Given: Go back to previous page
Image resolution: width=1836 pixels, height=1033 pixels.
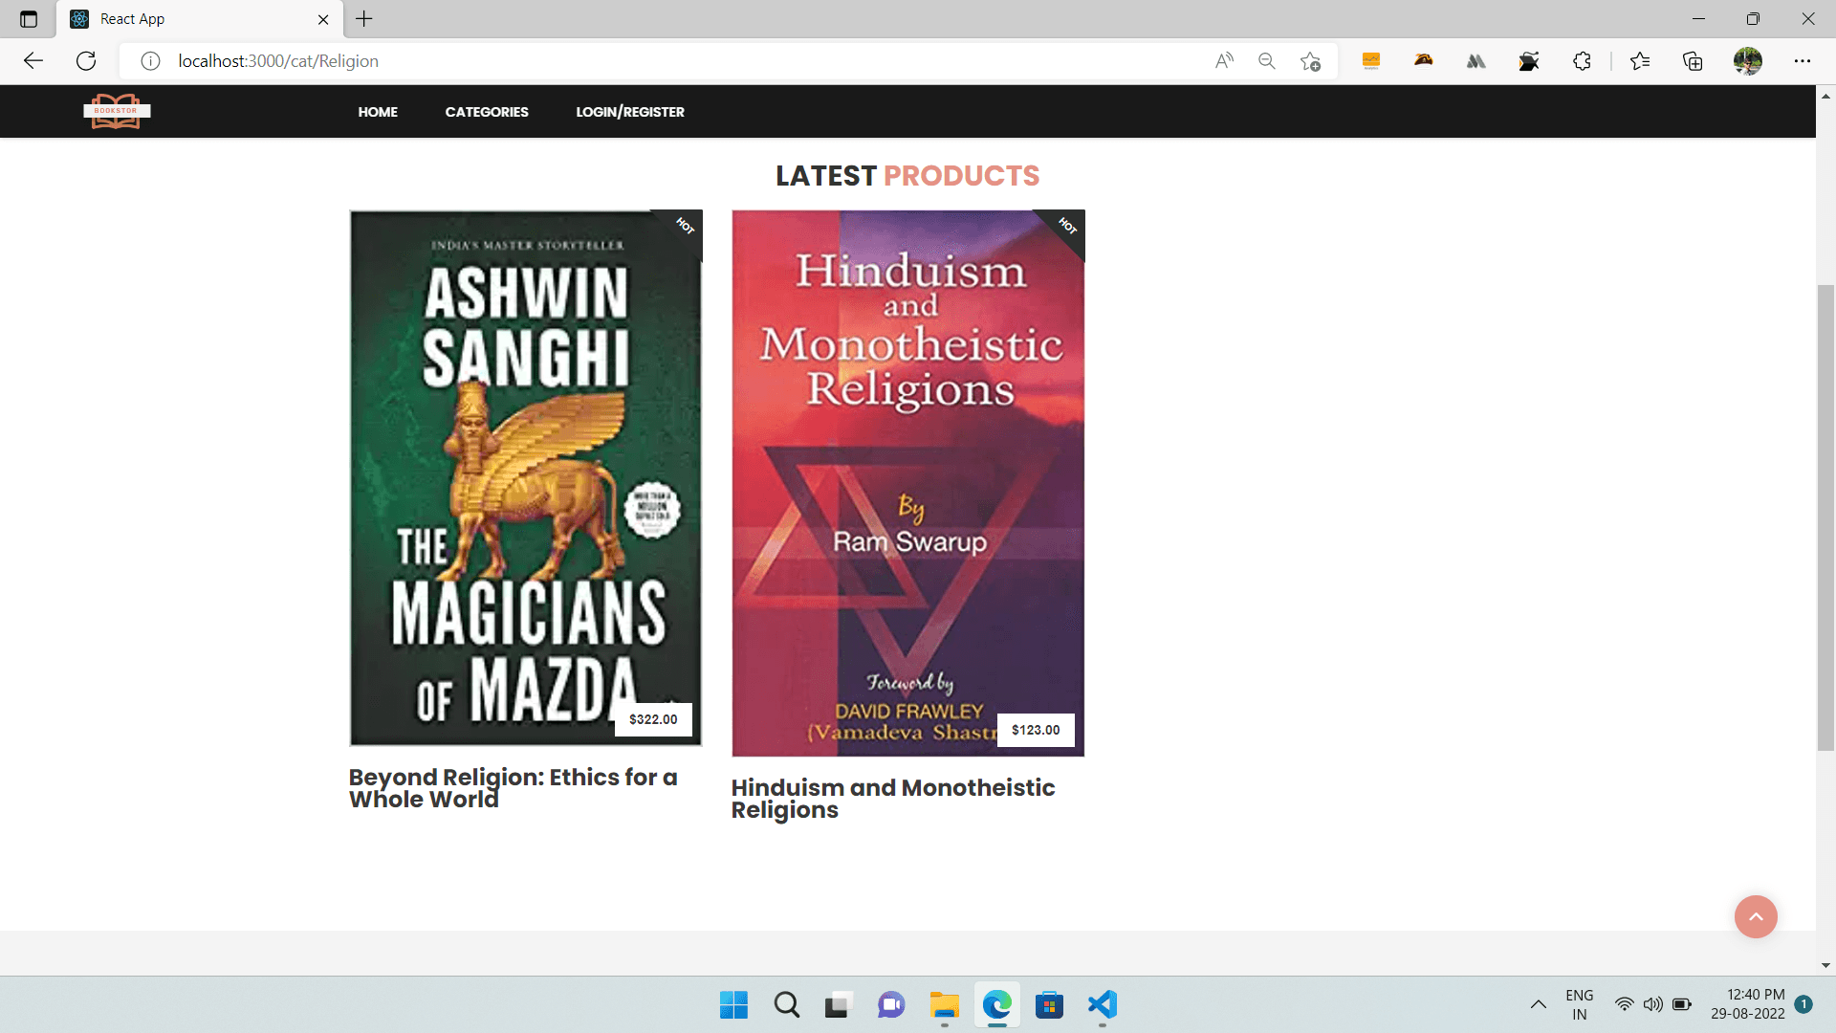Looking at the screenshot, I should pos(33,61).
